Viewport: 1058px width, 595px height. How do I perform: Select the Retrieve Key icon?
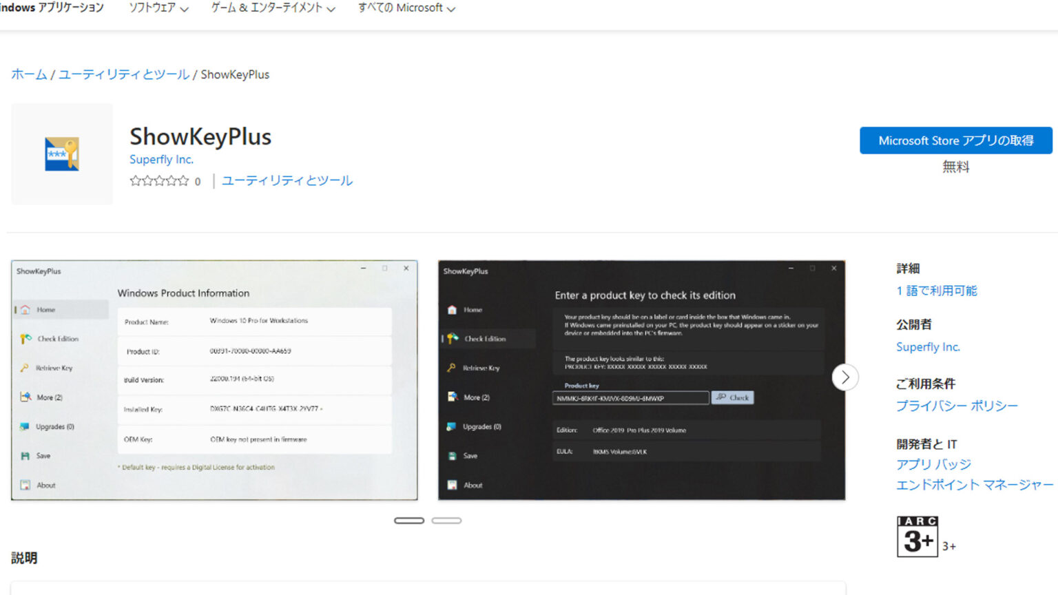click(x=25, y=368)
